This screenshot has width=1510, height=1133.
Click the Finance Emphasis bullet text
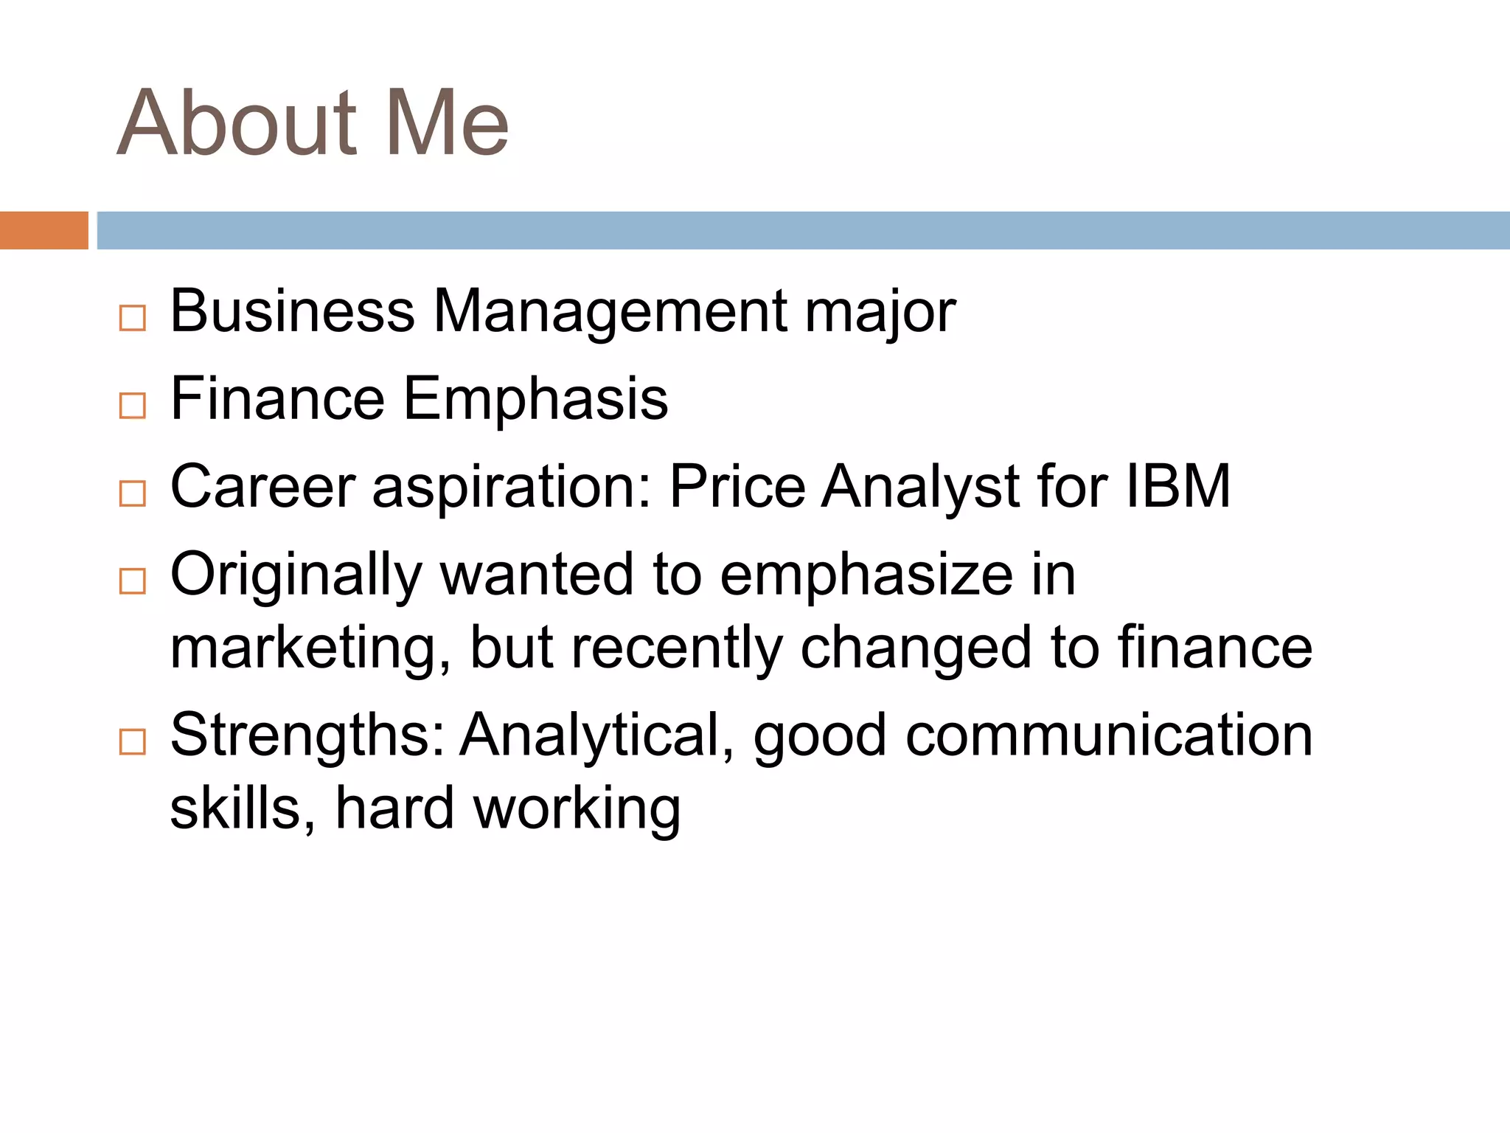point(419,399)
